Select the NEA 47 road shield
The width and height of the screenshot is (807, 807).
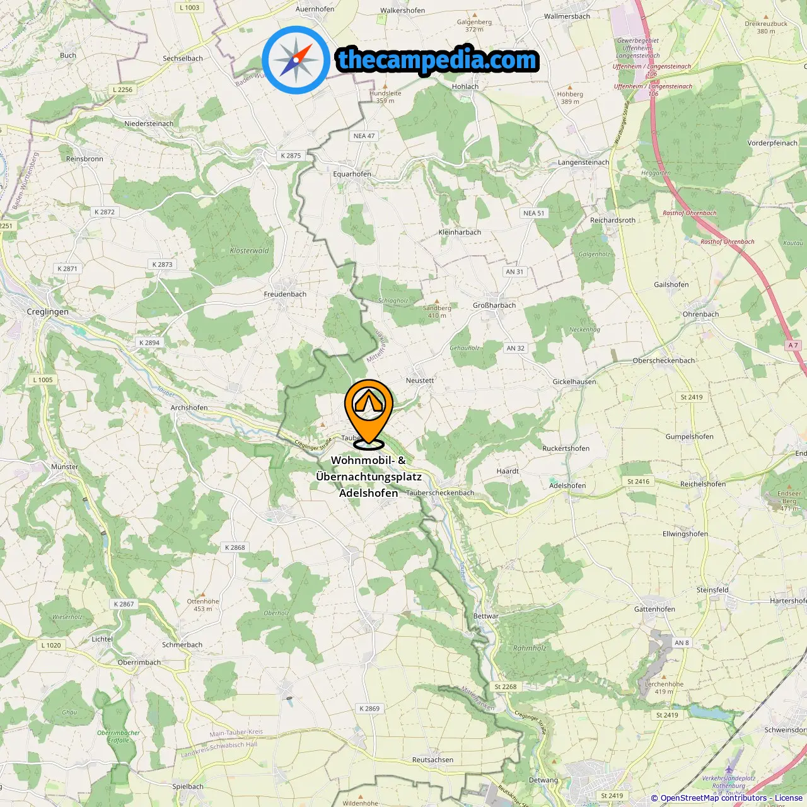[364, 136]
